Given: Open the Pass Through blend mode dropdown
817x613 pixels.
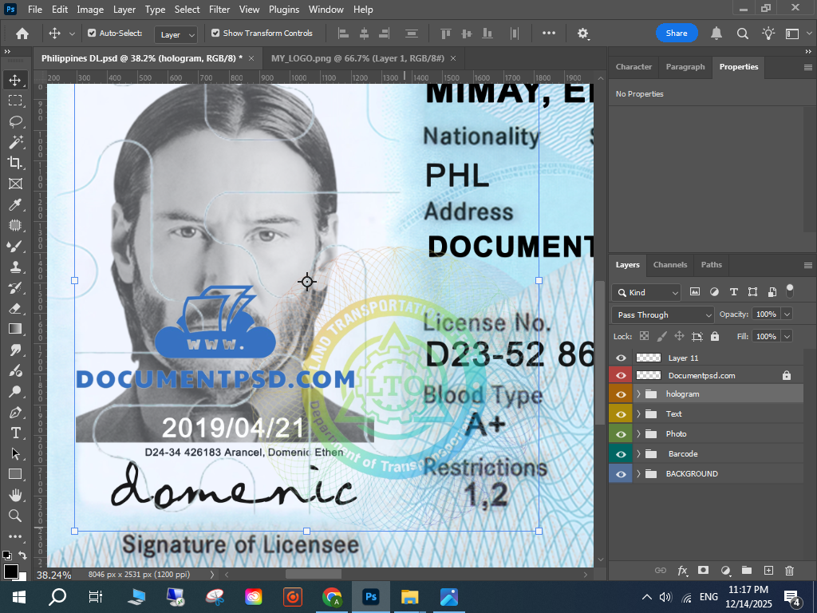Looking at the screenshot, I should point(662,314).
